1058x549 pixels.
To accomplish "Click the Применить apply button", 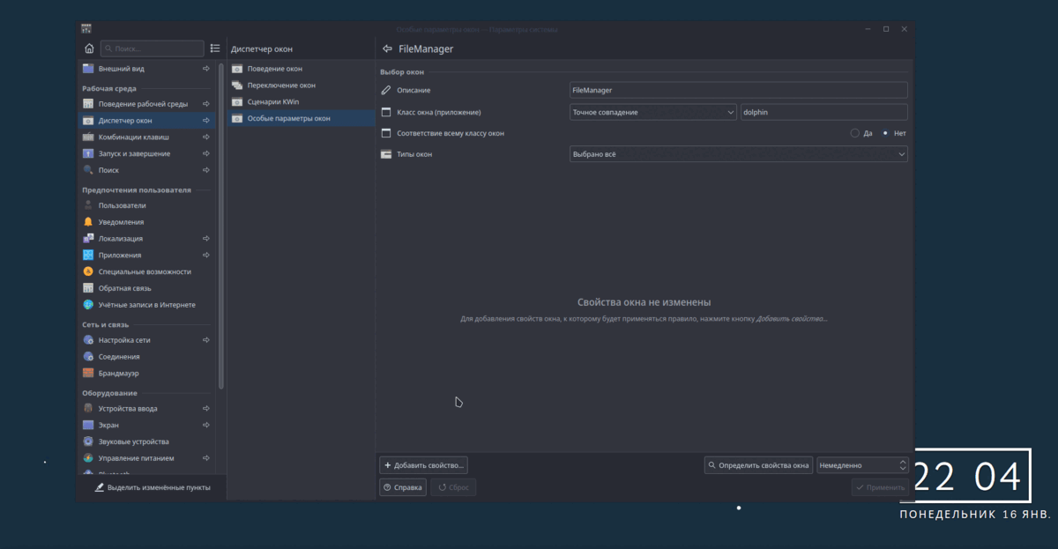I will [880, 487].
